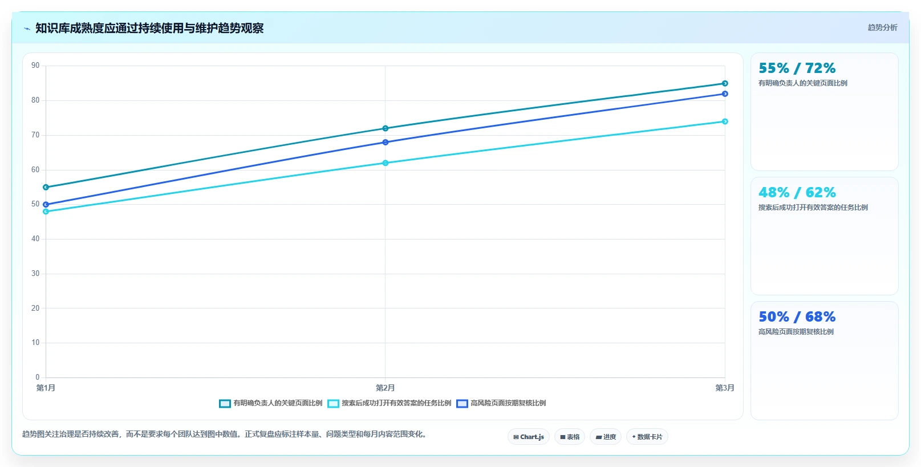
Task: Select the Chart.js chip
Action: (x=529, y=437)
